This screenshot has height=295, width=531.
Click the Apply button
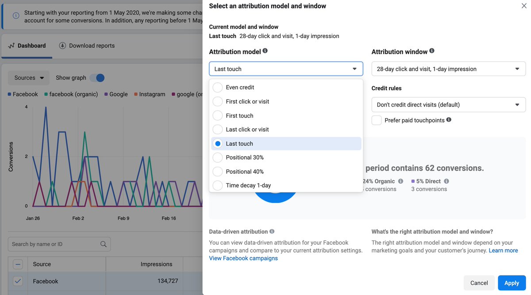512,283
